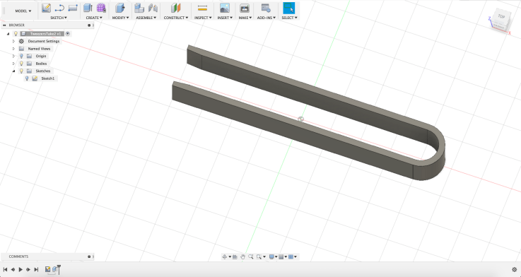
Task: Play the design timeline
Action: 21,269
